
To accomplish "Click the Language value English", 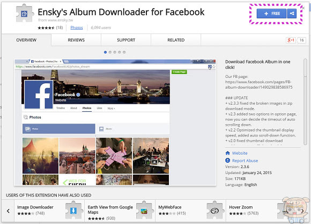I will click(250, 185).
